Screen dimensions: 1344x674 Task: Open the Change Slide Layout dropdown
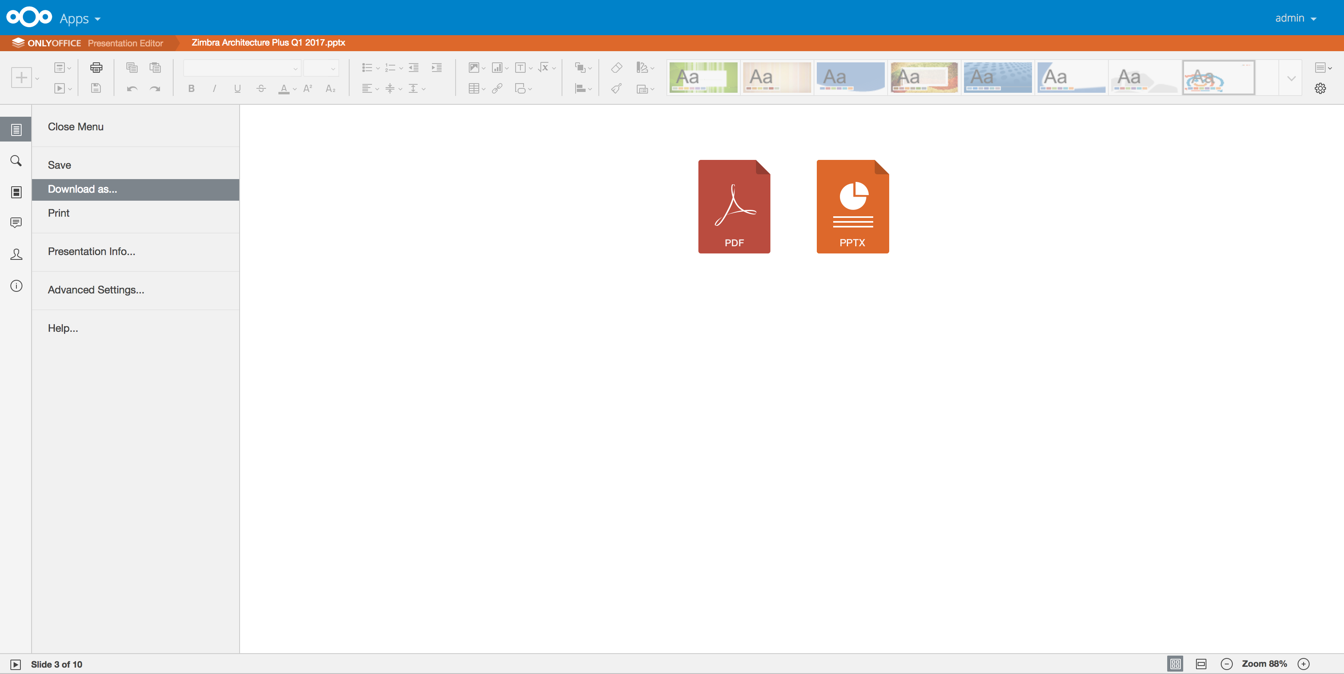pos(63,67)
